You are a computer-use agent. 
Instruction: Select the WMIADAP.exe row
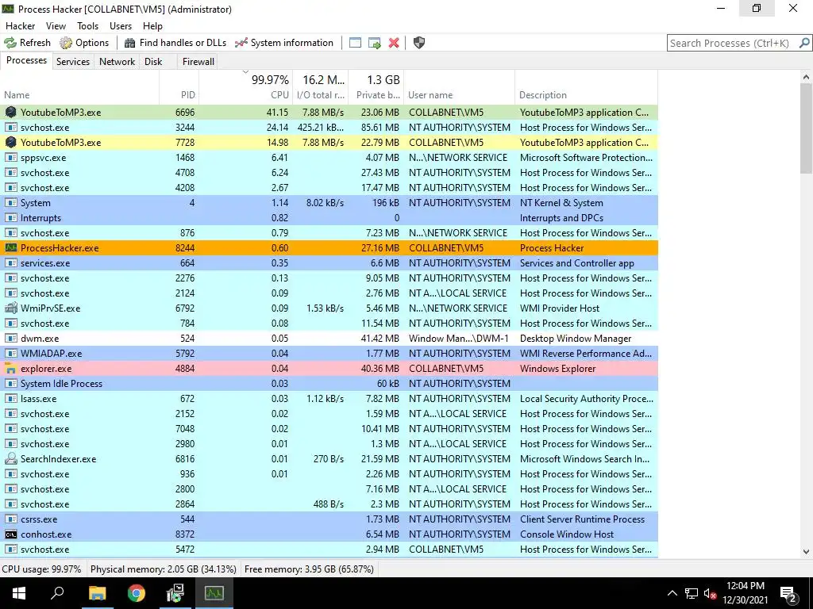pos(329,354)
